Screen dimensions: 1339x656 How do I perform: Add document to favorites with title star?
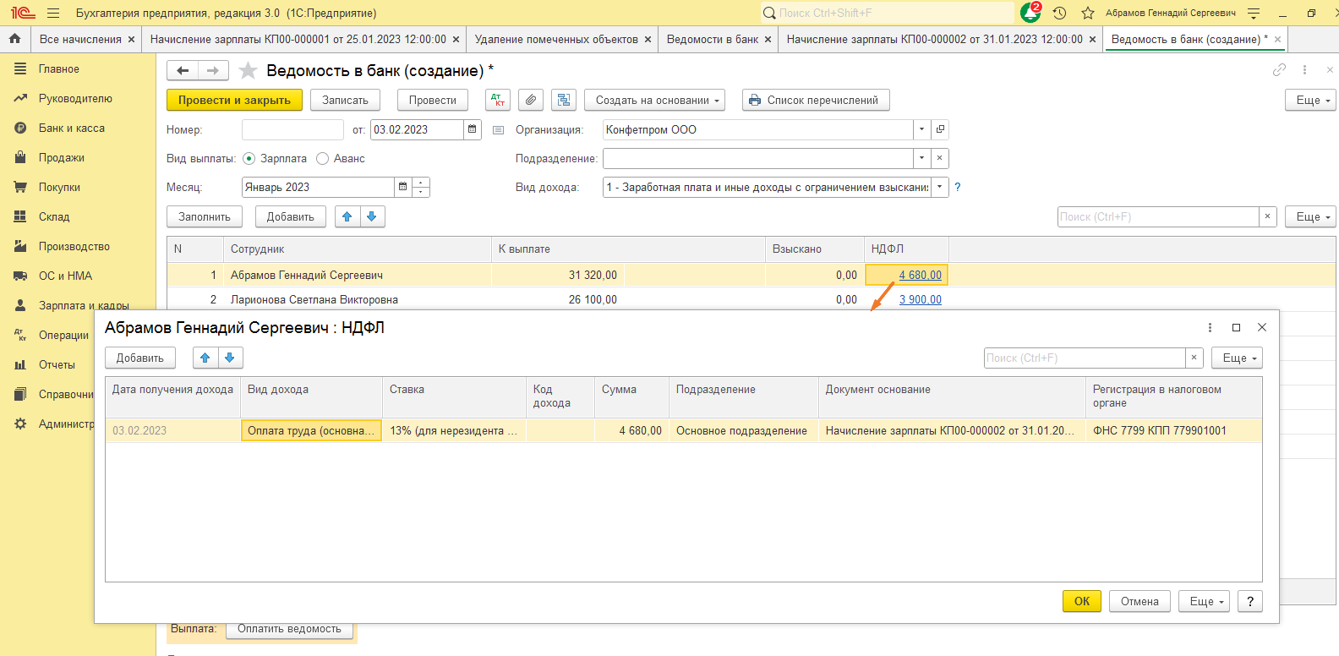click(248, 70)
